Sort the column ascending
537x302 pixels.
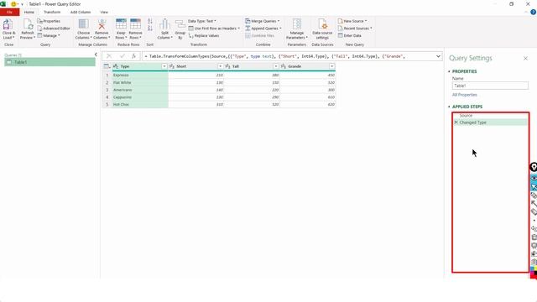(150, 21)
